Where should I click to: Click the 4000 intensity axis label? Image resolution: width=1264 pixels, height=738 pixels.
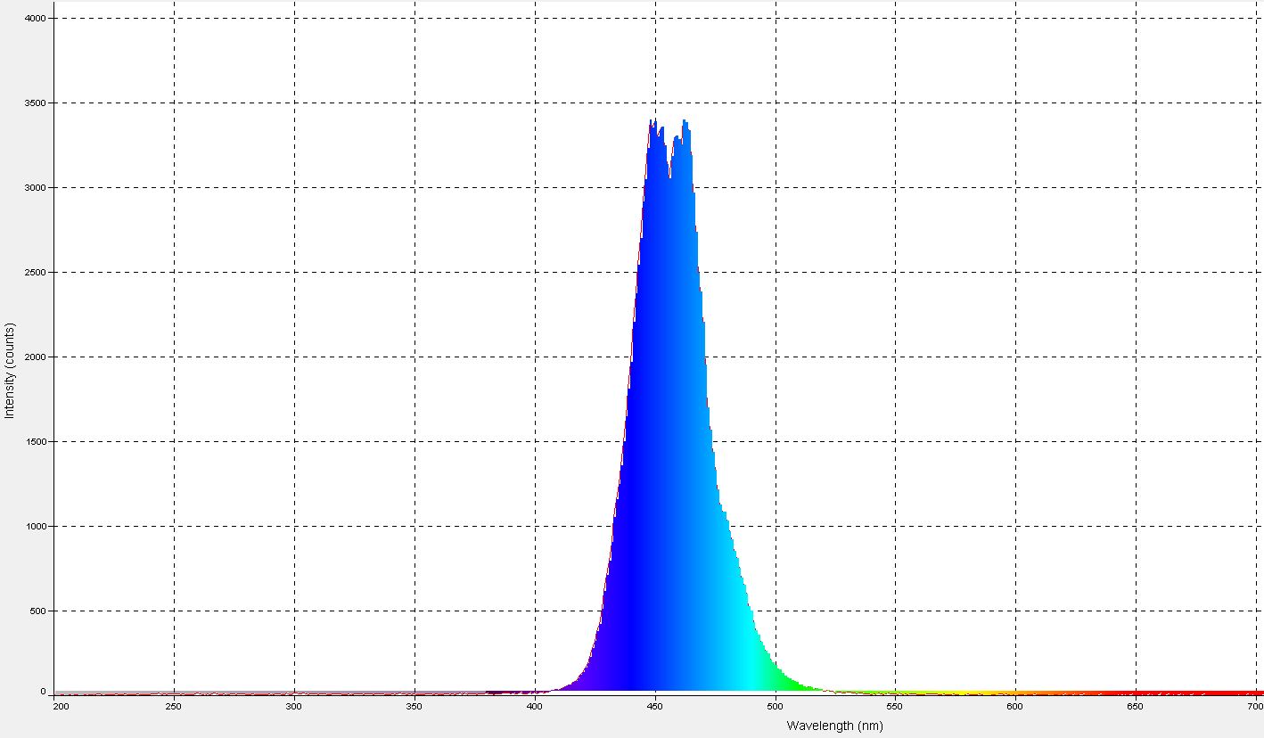[x=33, y=19]
